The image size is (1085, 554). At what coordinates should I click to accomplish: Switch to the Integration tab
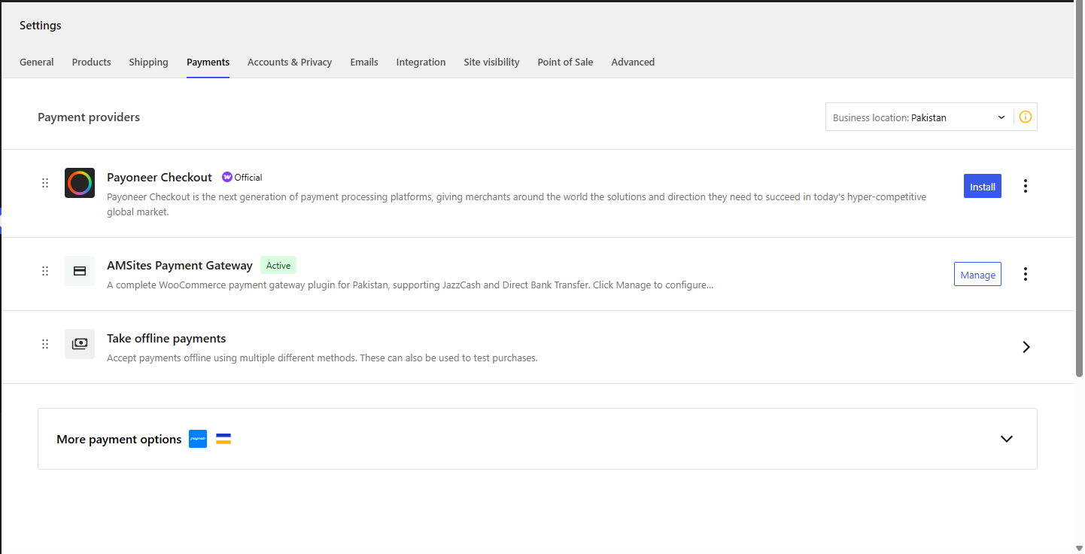point(421,62)
